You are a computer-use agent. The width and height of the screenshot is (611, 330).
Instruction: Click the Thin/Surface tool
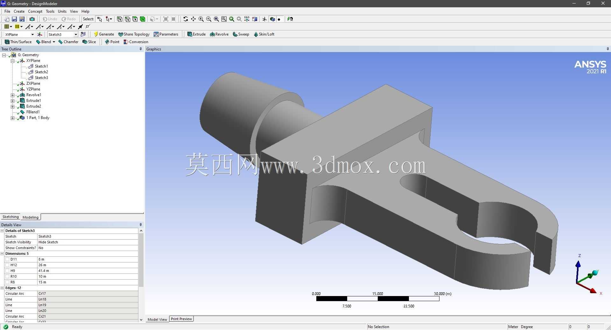(18, 42)
